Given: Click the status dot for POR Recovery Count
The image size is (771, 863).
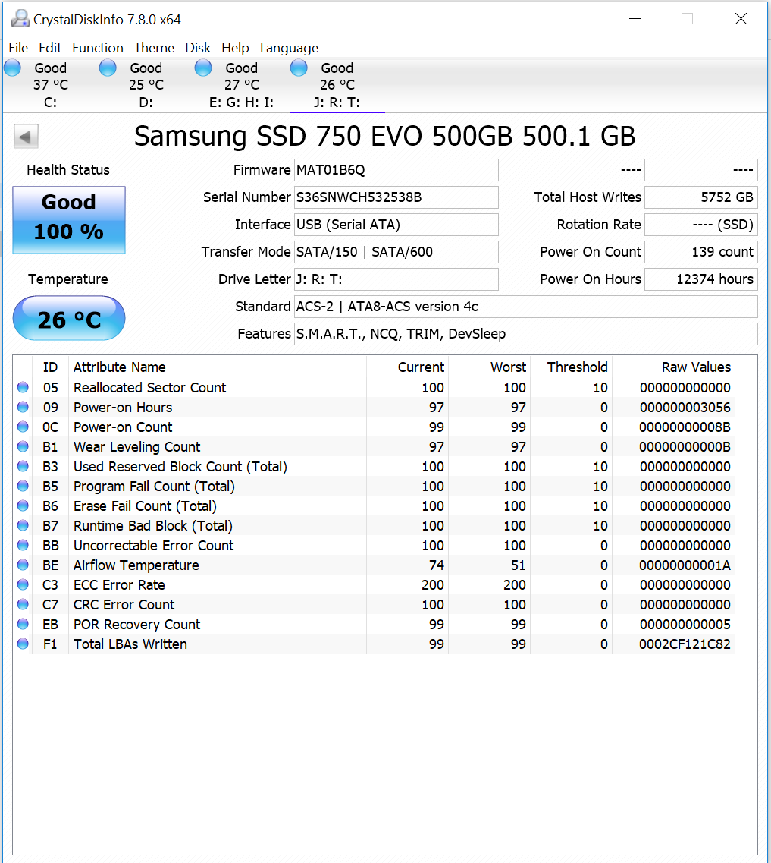Looking at the screenshot, I should 23,624.
